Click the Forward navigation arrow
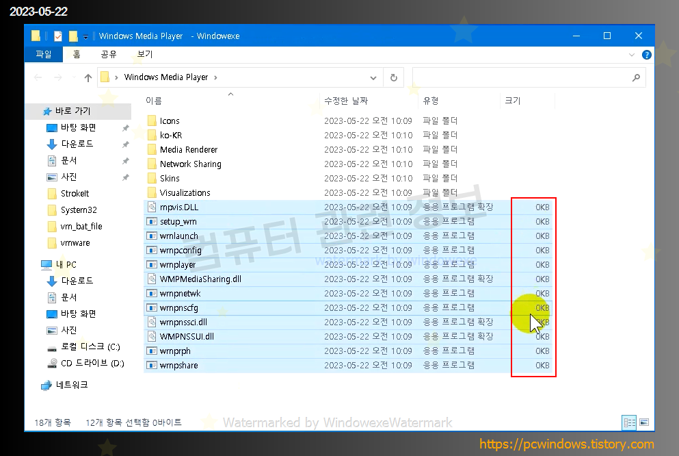Viewport: 679px width, 456px height. (58, 77)
